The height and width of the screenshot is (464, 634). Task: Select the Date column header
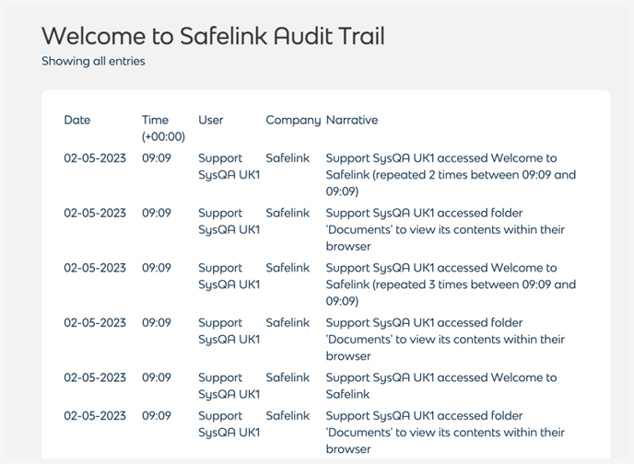77,120
